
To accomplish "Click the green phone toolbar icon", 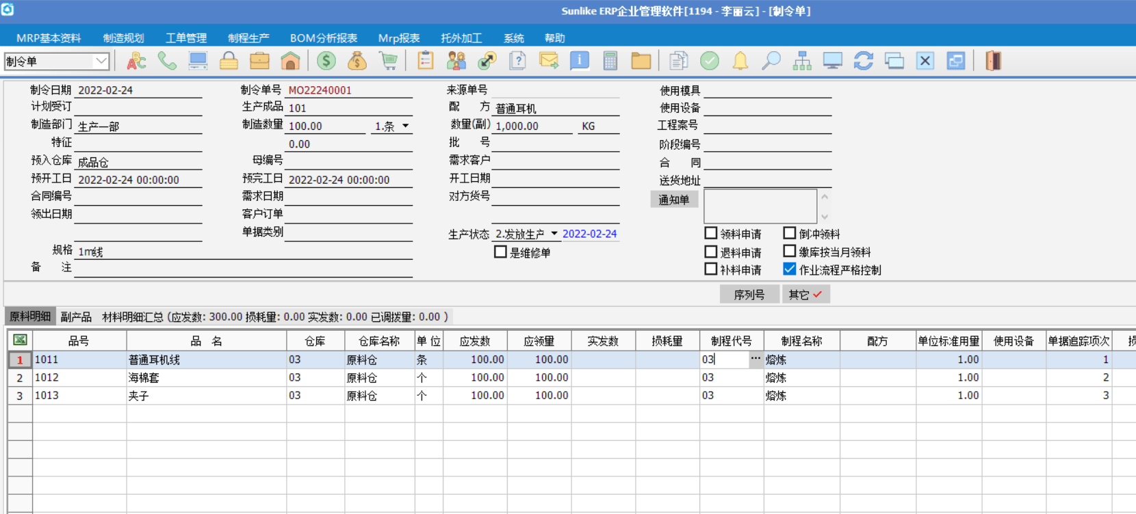I will pos(167,61).
